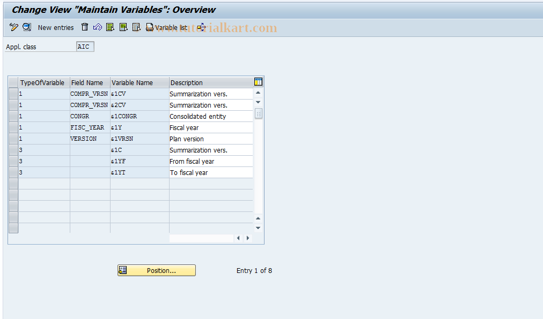Click Variable Name cell '&1YF'
Image resolution: width=543 pixels, height=319 pixels.
140,162
